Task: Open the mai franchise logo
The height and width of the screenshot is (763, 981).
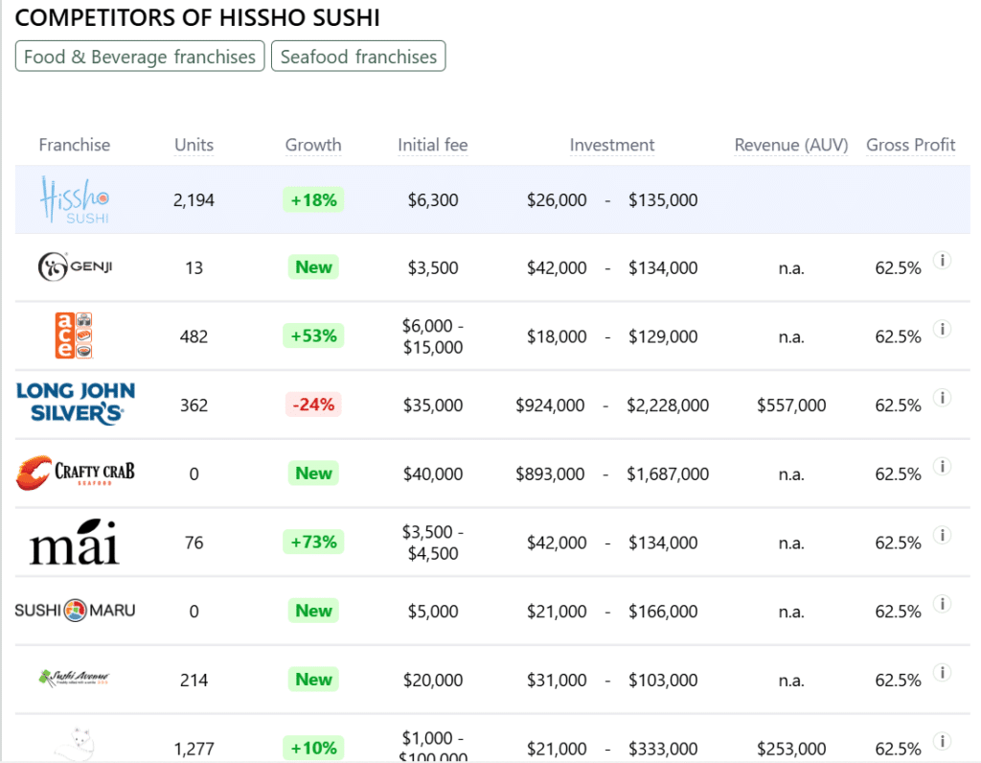Action: (x=75, y=542)
